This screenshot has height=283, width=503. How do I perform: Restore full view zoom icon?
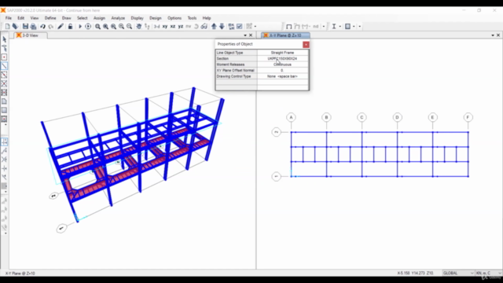pos(105,26)
